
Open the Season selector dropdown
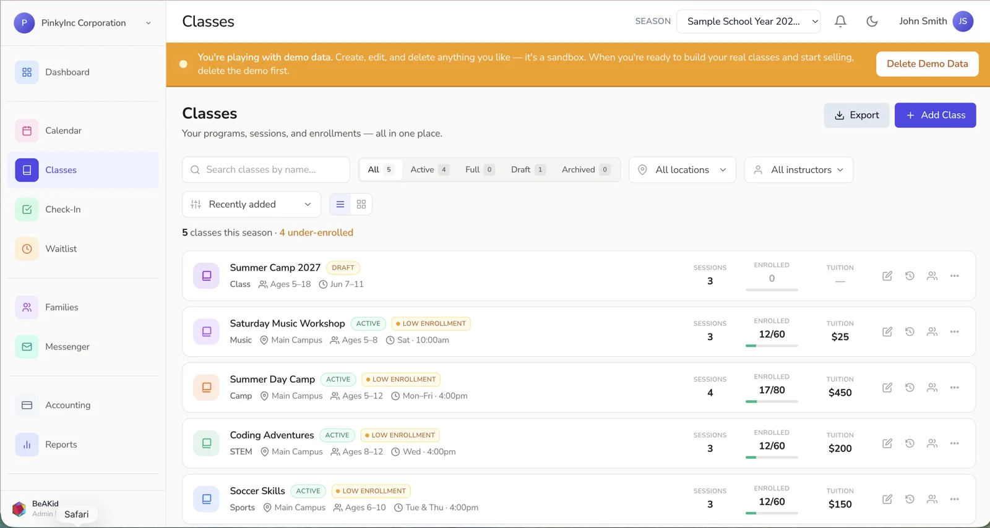point(749,22)
